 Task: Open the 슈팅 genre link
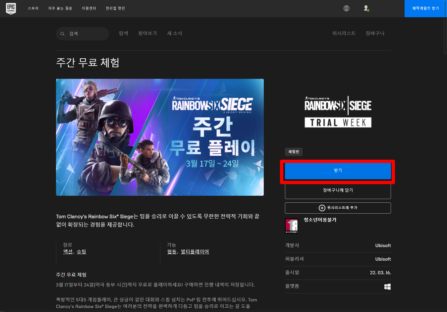tap(81, 252)
